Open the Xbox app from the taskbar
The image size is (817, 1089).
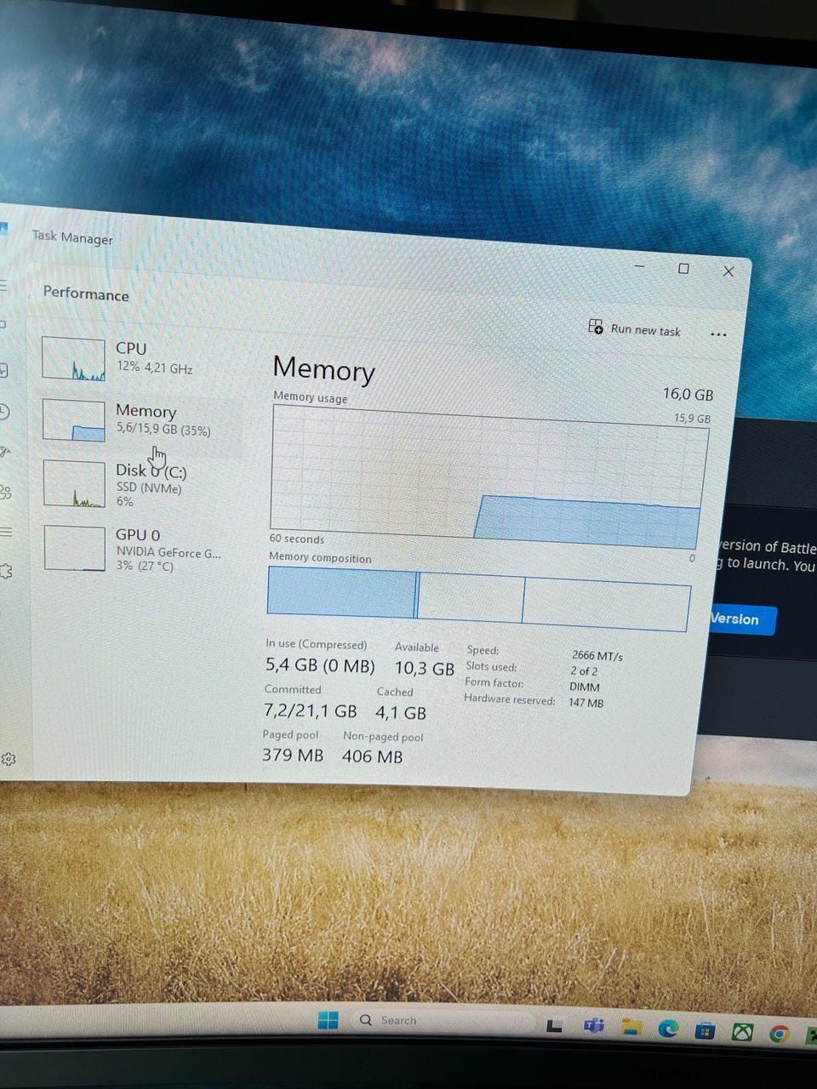pos(742,1033)
